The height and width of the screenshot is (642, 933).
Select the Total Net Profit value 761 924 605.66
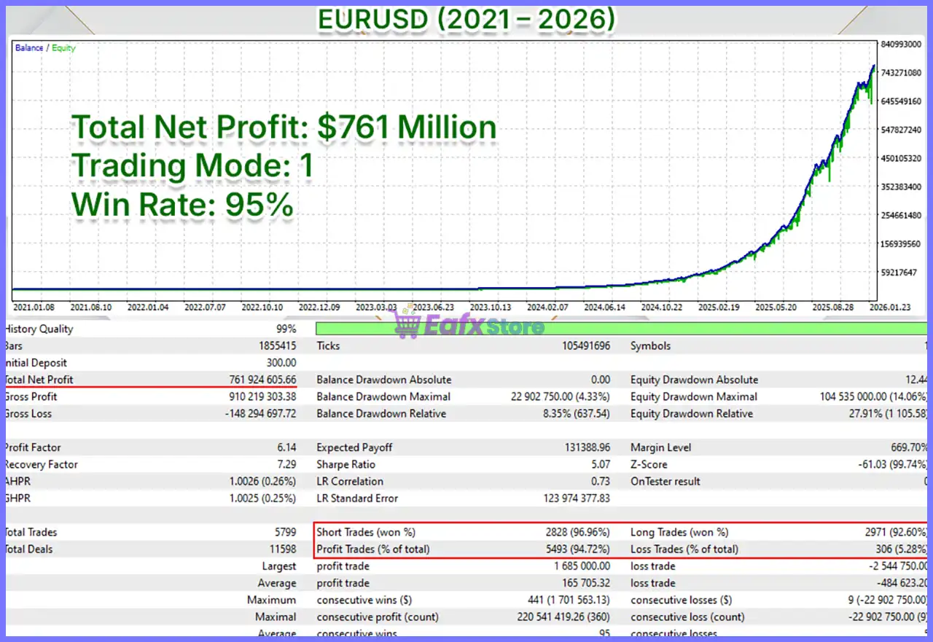[x=262, y=380]
